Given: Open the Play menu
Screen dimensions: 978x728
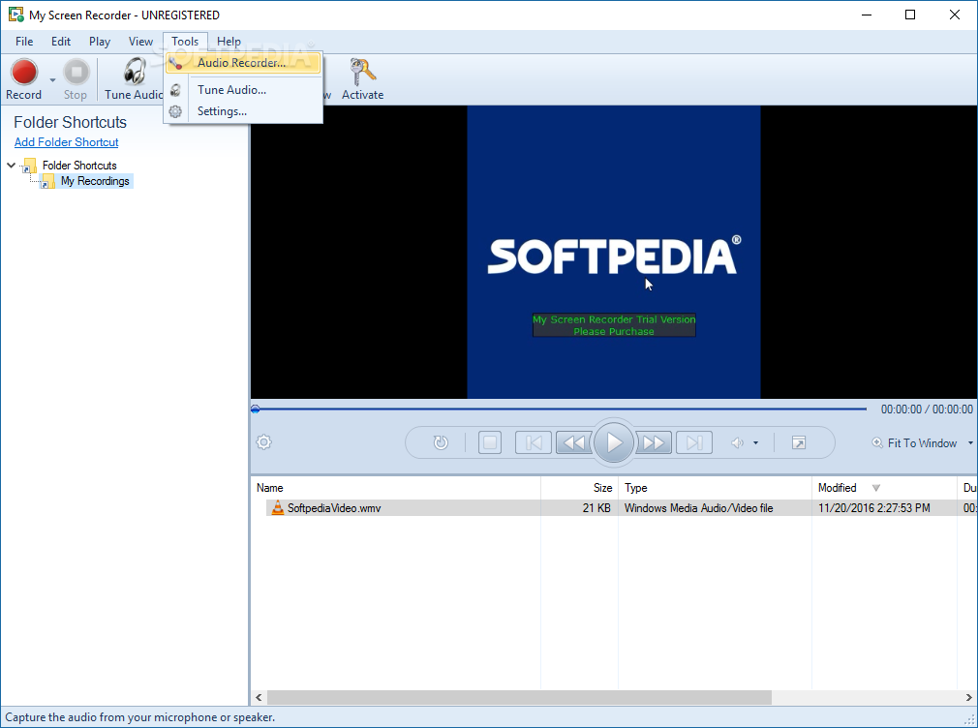Looking at the screenshot, I should (100, 42).
